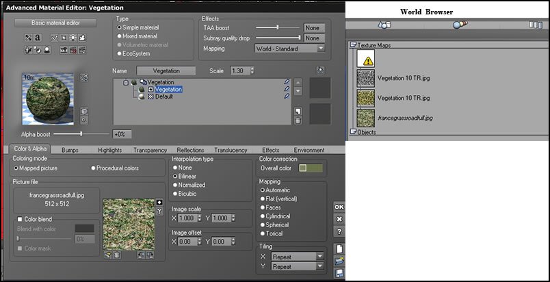Click the Overall color swatch
This screenshot has width=550, height=282.
pos(311,168)
